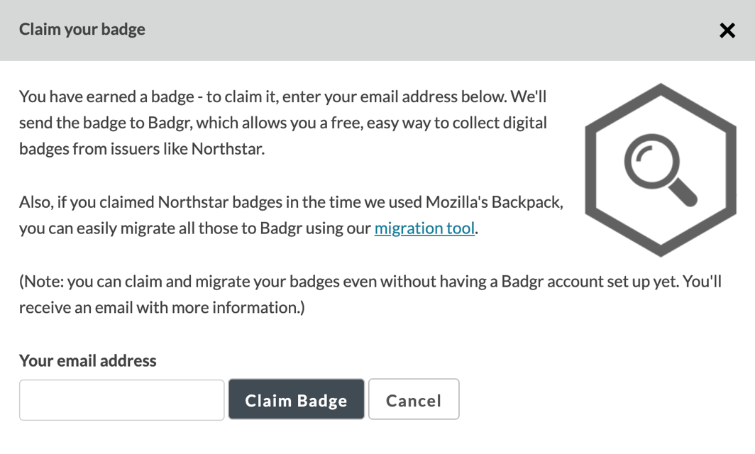The height and width of the screenshot is (454, 755).
Task: Click the Claim Badge button
Action: point(296,399)
